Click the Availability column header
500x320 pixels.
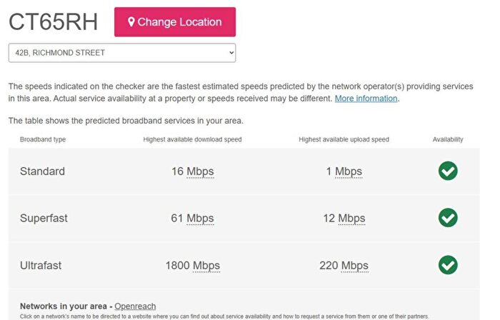click(x=448, y=139)
